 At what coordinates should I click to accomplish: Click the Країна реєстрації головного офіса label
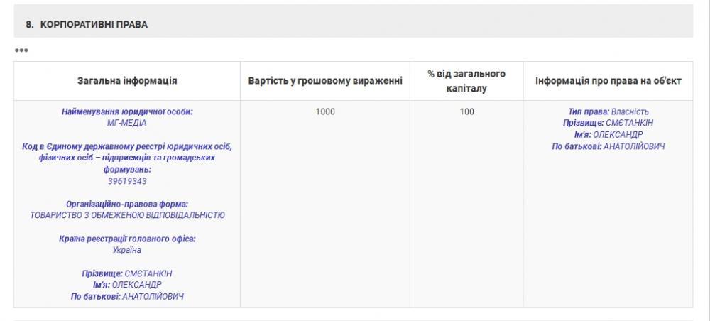127,239
